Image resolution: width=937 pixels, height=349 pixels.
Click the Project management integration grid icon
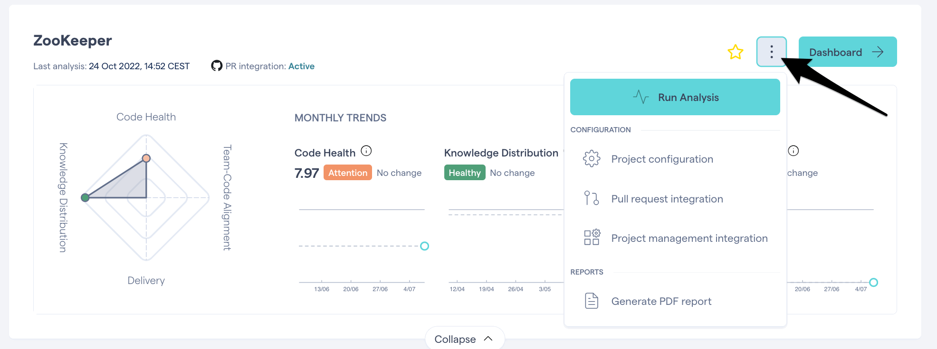click(592, 237)
